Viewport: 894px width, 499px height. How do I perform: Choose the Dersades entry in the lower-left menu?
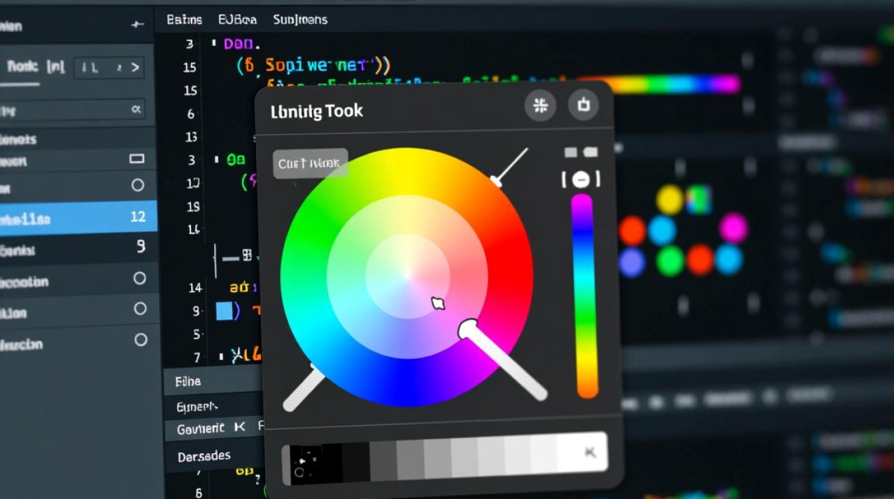[x=204, y=456]
